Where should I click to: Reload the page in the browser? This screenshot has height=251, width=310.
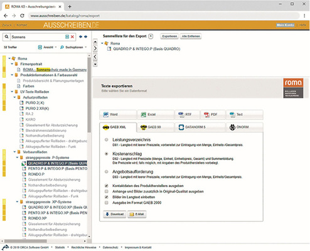tap(22, 16)
